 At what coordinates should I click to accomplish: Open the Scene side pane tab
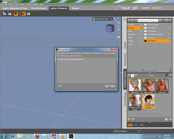click(x=125, y=45)
